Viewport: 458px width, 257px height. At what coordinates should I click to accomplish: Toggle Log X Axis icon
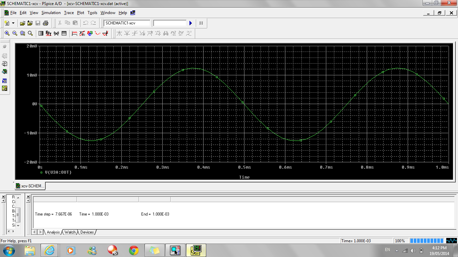(41, 33)
